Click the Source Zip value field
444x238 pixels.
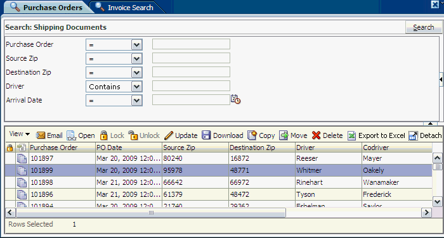click(191, 58)
